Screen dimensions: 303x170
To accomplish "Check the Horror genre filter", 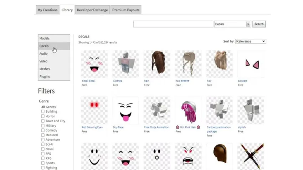I will coord(43,116).
